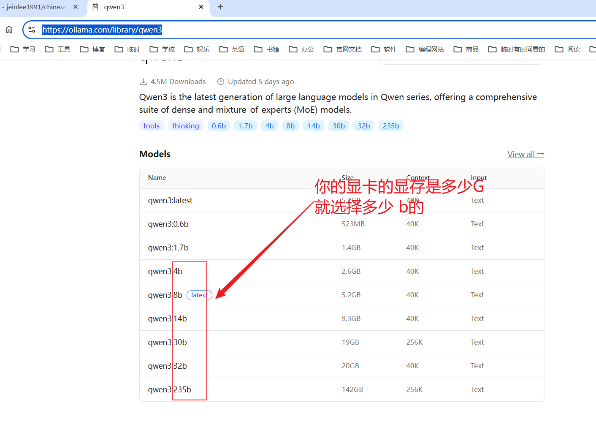Expand the 阅读 bookmark folder
The width and height of the screenshot is (596, 427).
tap(567, 49)
